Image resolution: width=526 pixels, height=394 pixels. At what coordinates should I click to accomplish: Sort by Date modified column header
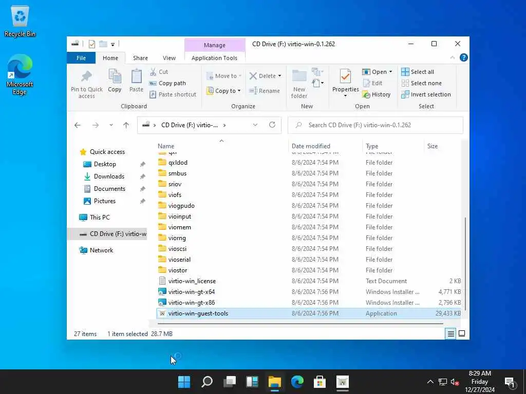(x=311, y=146)
